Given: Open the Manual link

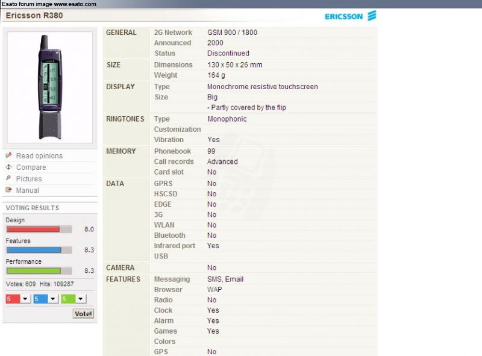Looking at the screenshot, I should point(28,190).
